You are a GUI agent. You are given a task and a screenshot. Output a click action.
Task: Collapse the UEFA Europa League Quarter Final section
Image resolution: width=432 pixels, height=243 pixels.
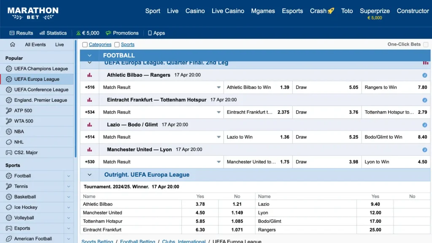click(x=89, y=63)
